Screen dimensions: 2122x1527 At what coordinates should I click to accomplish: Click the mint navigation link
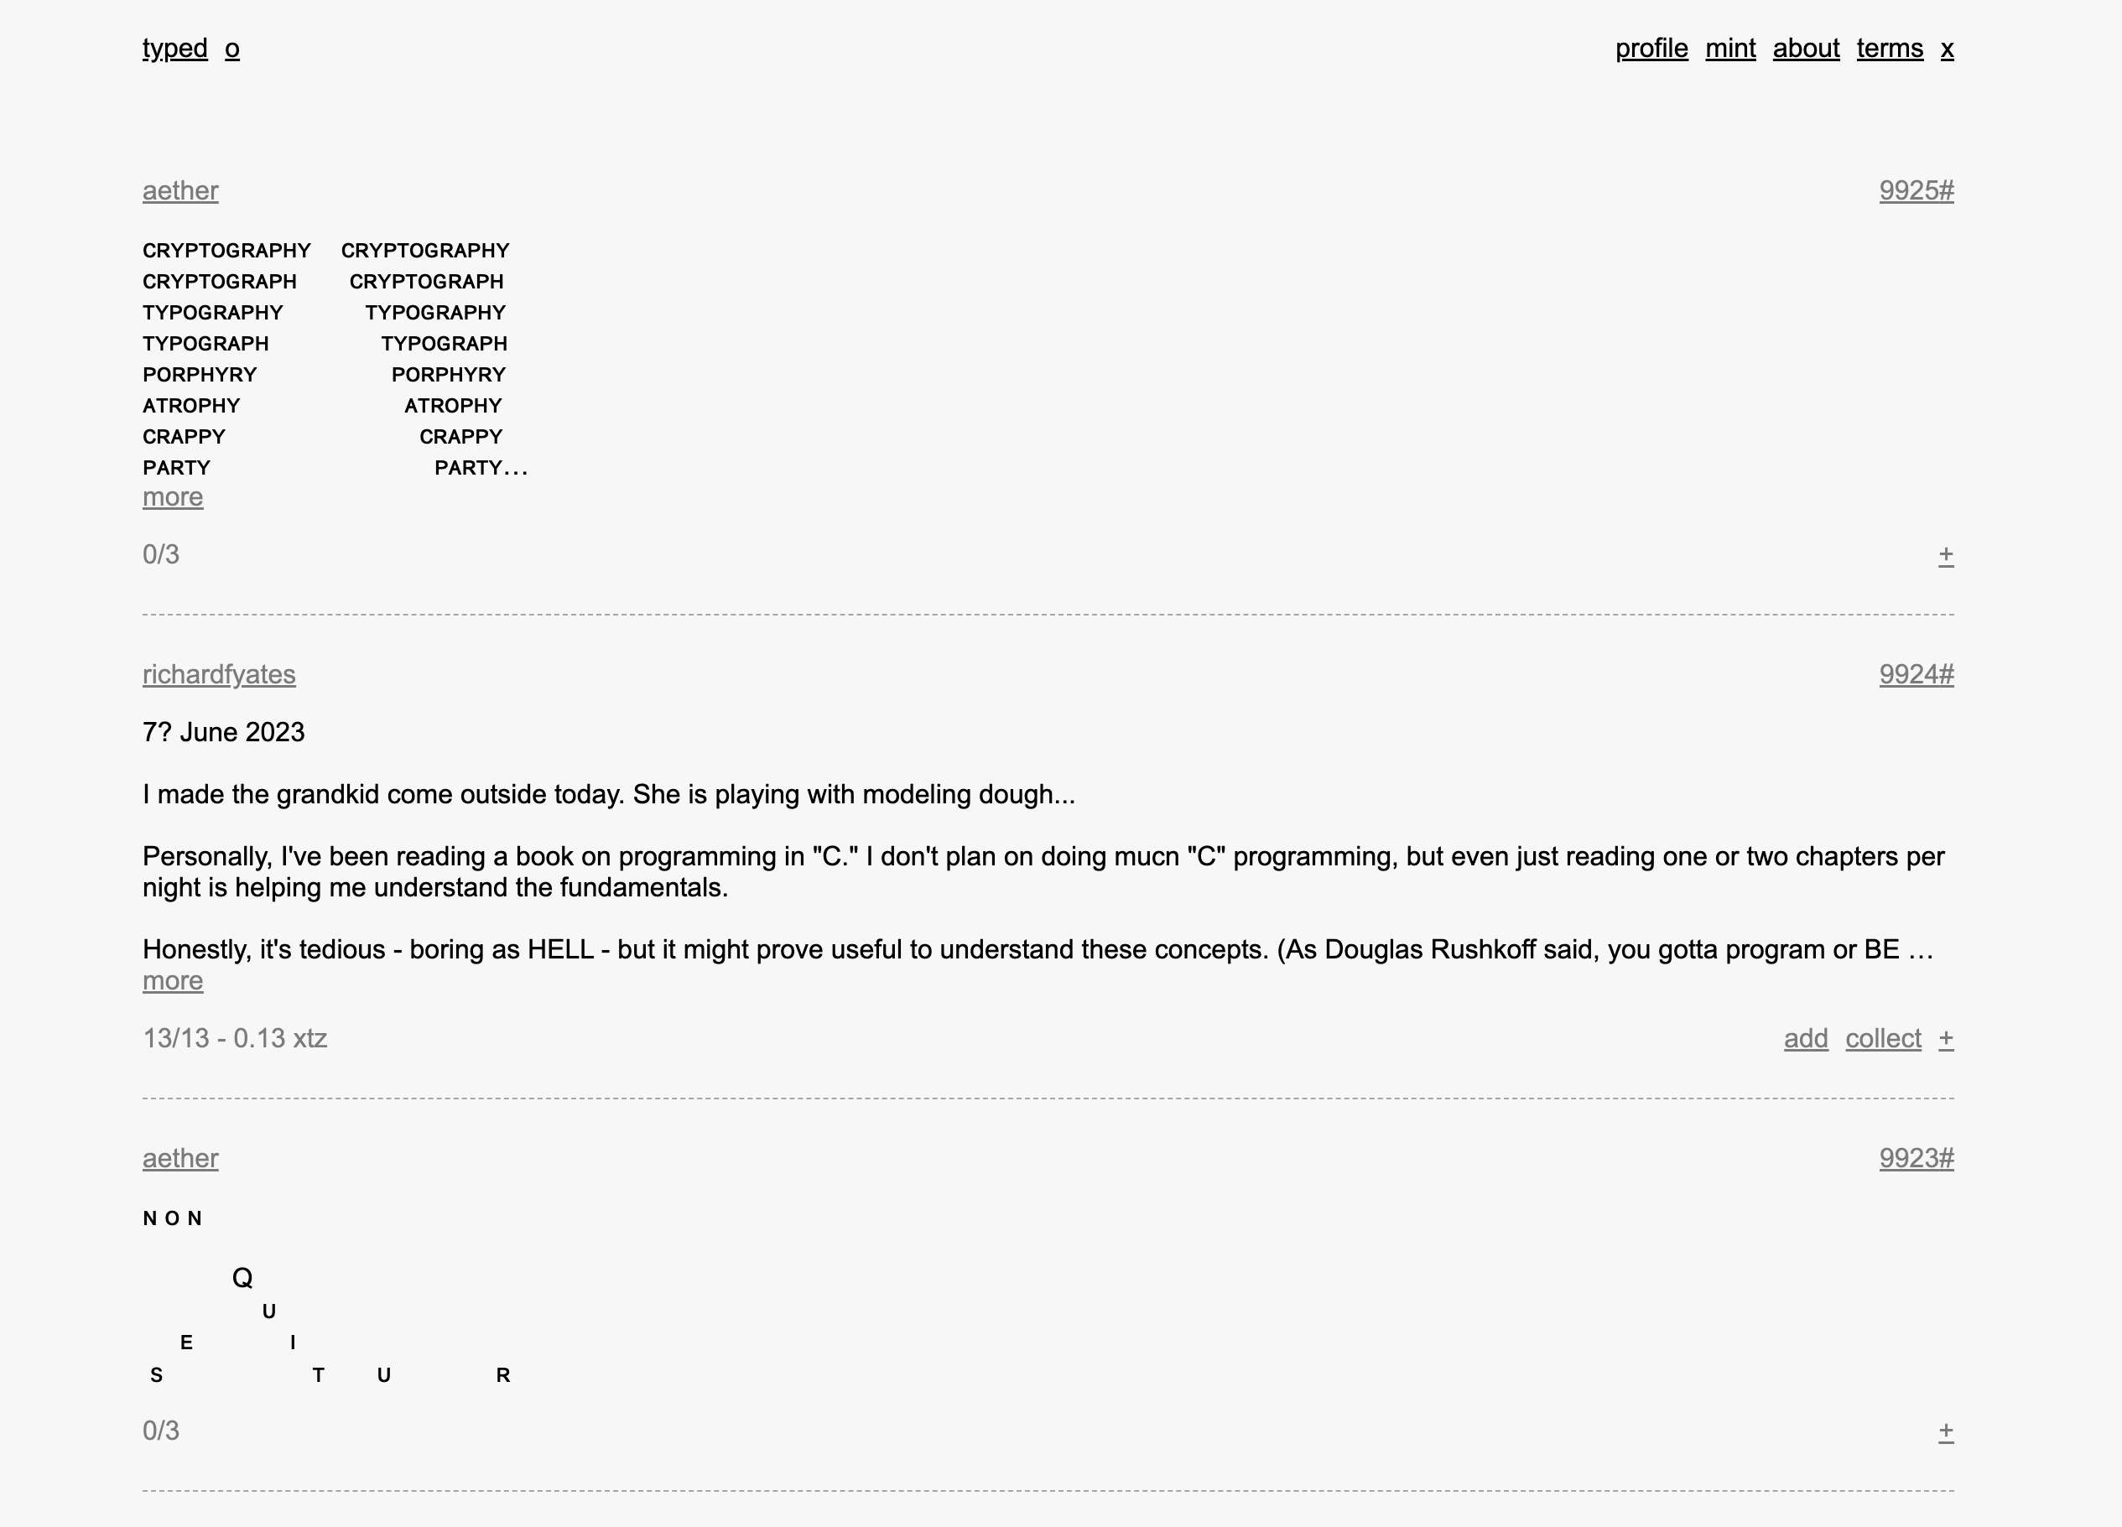coord(1731,48)
